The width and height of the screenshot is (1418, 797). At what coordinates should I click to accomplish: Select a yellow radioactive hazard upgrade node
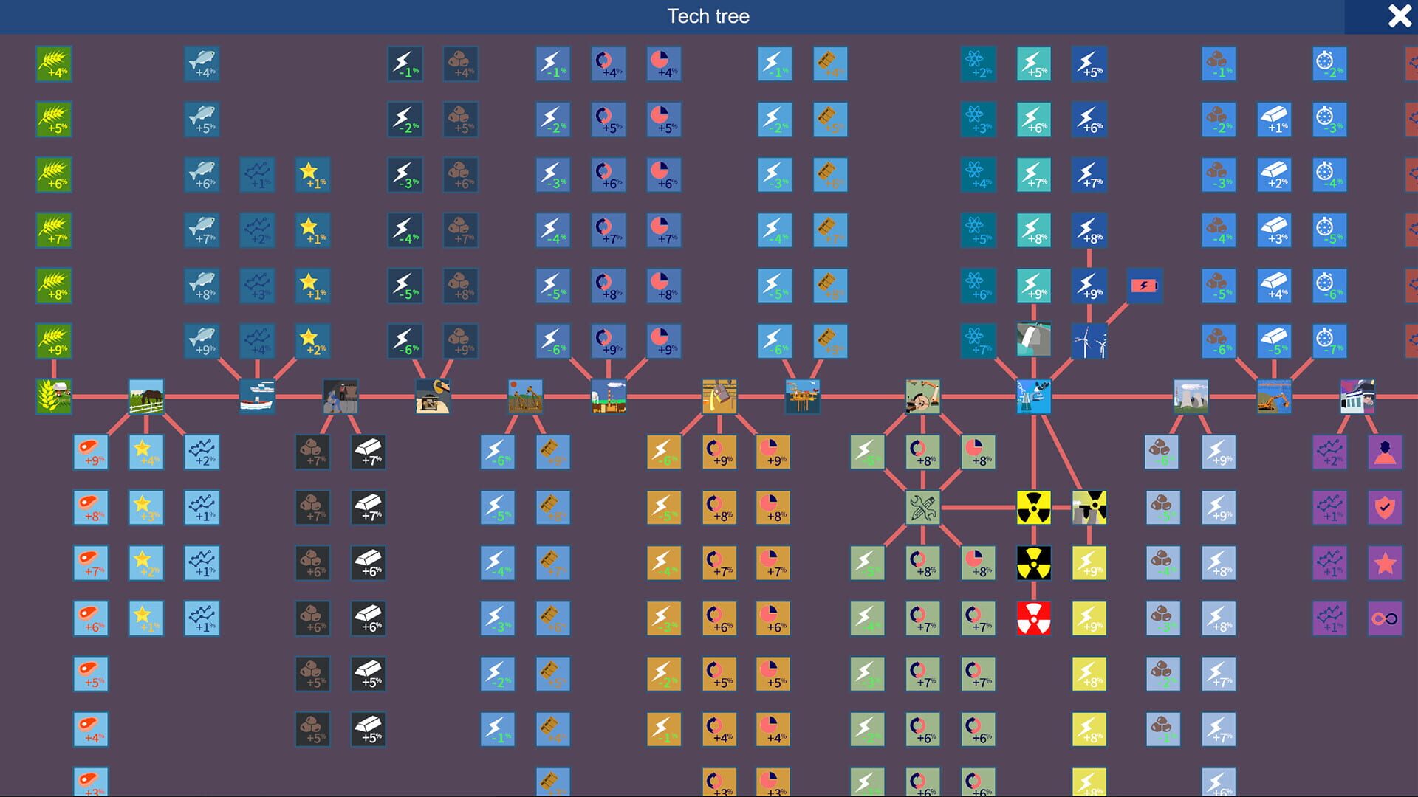point(1034,507)
